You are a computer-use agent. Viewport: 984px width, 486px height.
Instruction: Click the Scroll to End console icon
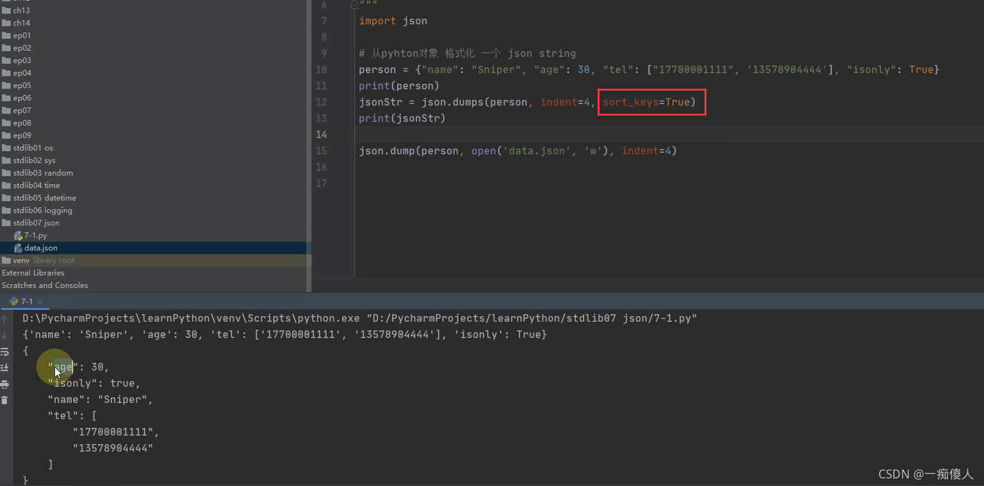(x=5, y=368)
